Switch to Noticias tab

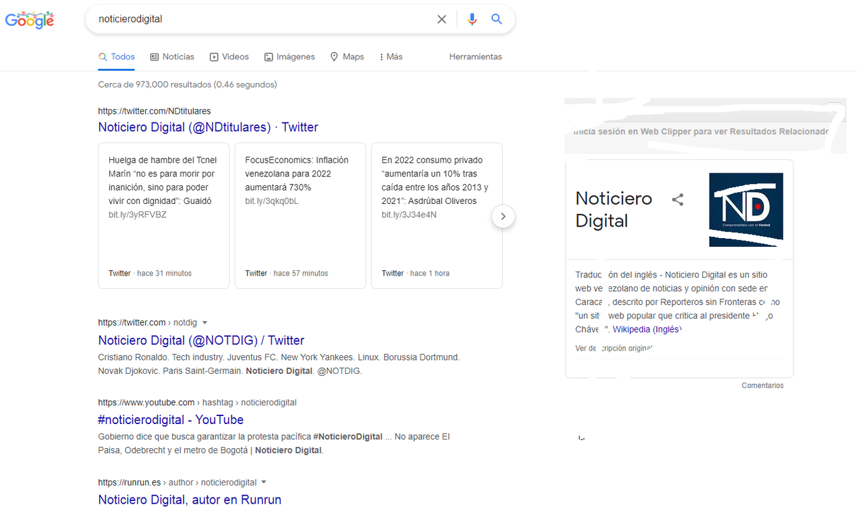coord(172,57)
